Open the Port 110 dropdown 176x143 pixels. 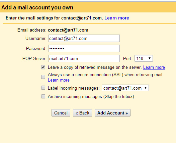[144, 58]
